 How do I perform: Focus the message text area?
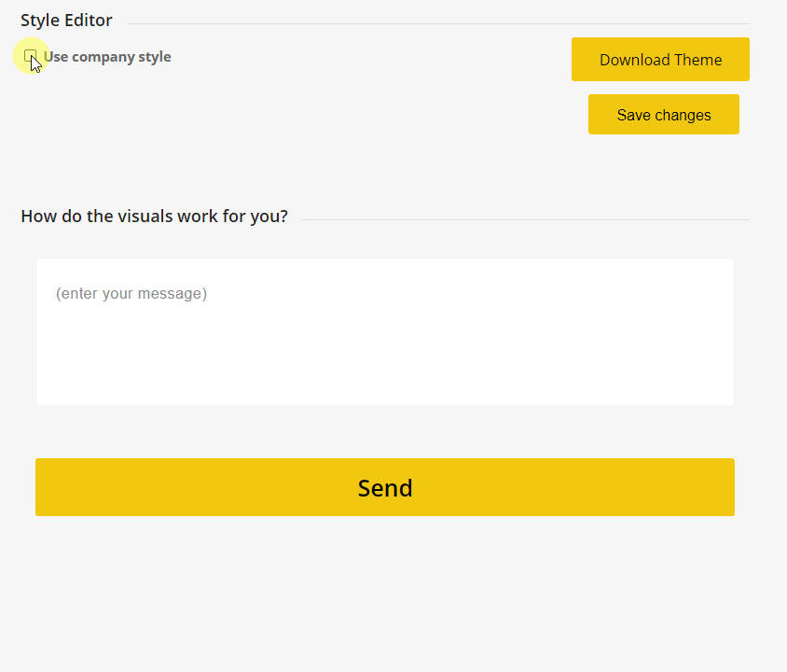coord(384,332)
